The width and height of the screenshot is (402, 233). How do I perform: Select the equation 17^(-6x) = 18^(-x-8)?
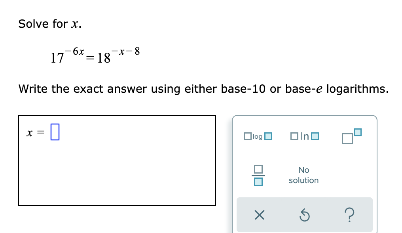[95, 55]
